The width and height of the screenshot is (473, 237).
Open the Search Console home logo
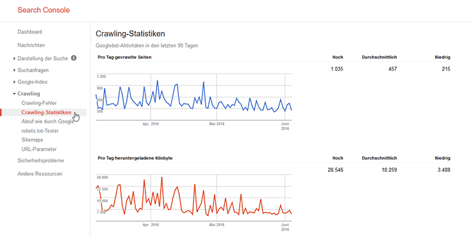[44, 10]
